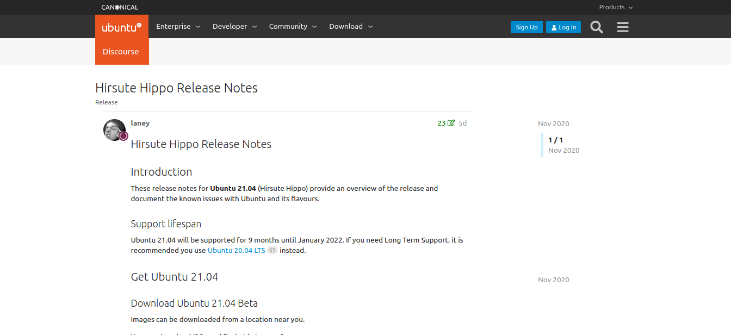Expand the Download menu
Image resolution: width=731 pixels, height=335 pixels.
351,26
